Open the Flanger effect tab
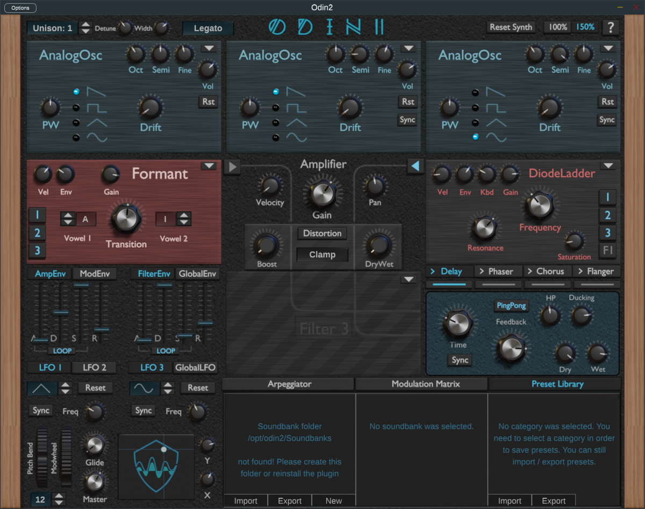645x509 pixels. tap(597, 271)
